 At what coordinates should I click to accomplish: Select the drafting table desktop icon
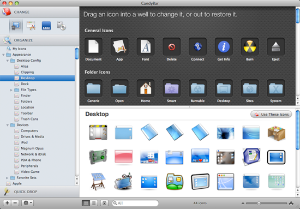click(98, 181)
